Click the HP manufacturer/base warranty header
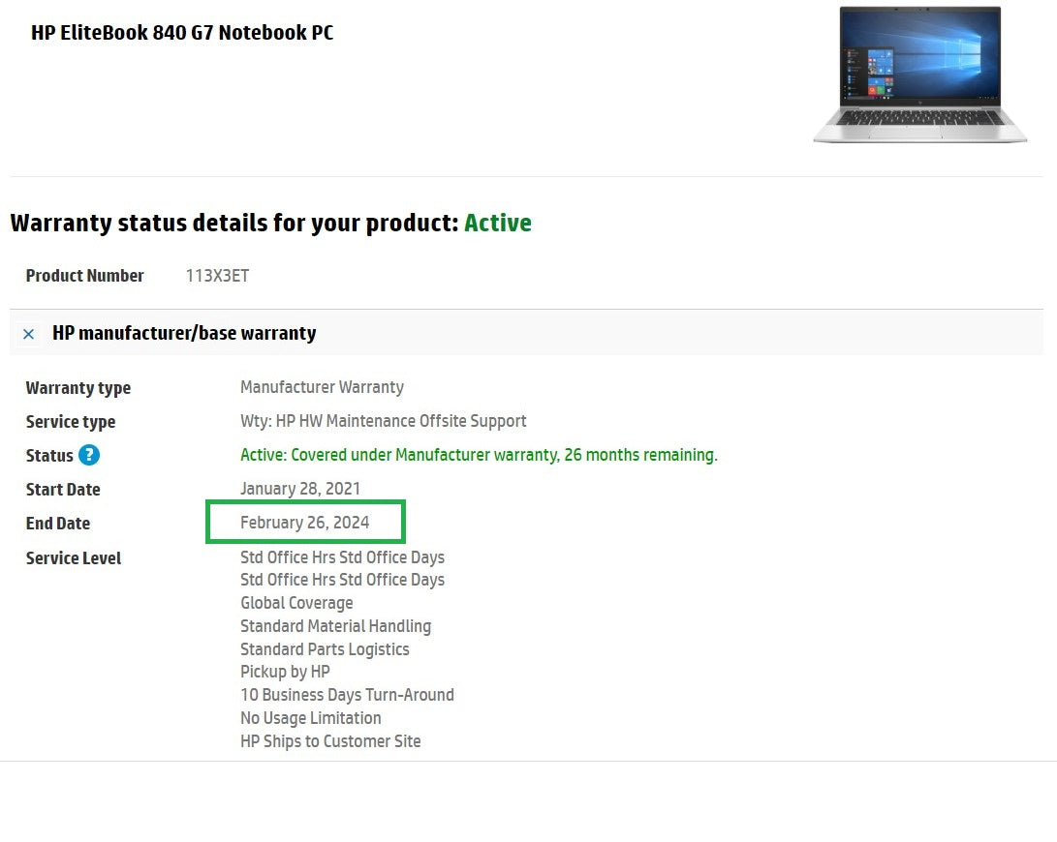1057x842 pixels. click(184, 333)
